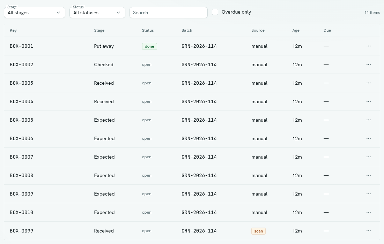
Task: Click the Received stage of BOX-0099
Action: coord(104,231)
